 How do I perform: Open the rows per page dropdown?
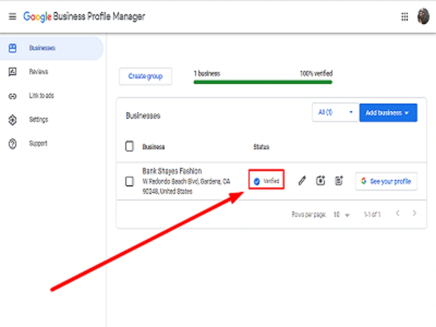[x=341, y=215]
